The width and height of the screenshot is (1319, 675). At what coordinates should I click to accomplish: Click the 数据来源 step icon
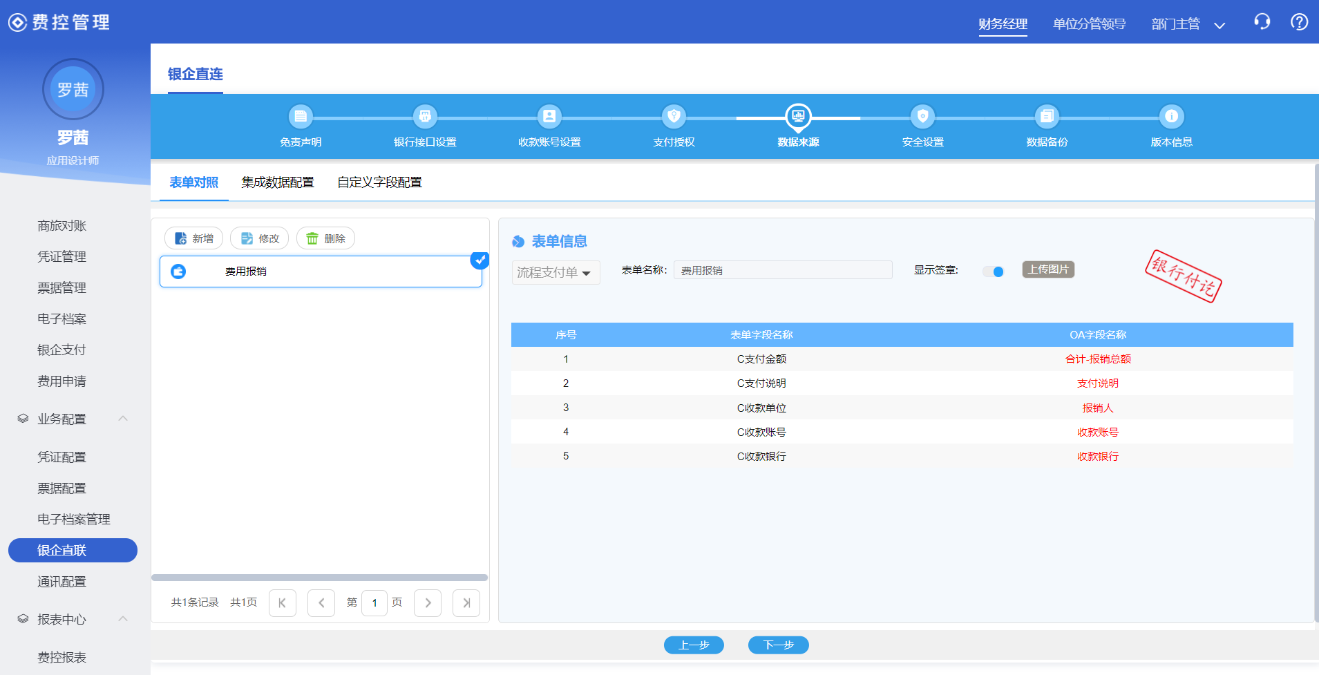tap(798, 116)
